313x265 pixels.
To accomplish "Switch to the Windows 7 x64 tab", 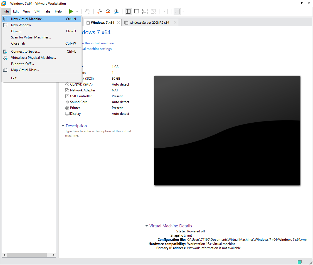I will tap(103, 23).
